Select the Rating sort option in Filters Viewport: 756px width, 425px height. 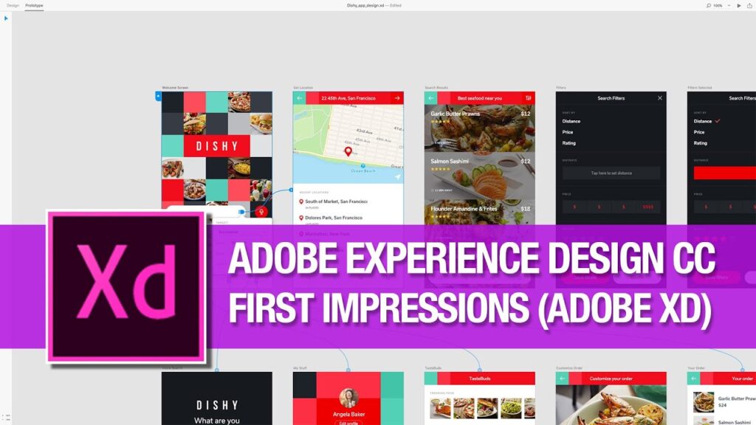[x=569, y=143]
